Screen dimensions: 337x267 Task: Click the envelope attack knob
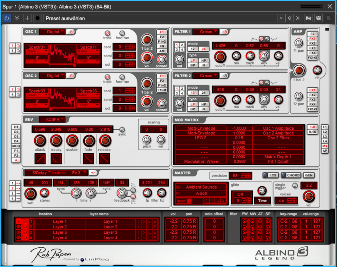[x=40, y=141]
